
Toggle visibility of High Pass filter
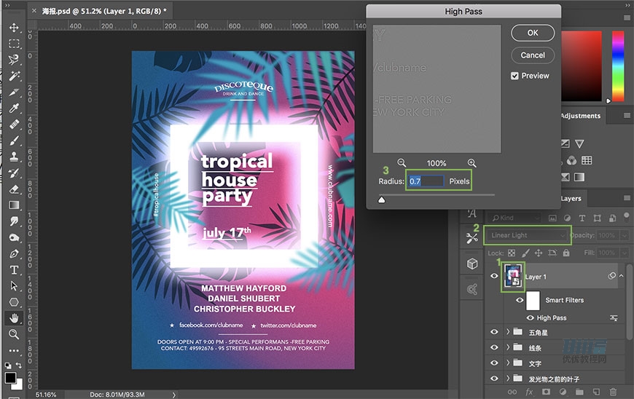(x=530, y=318)
